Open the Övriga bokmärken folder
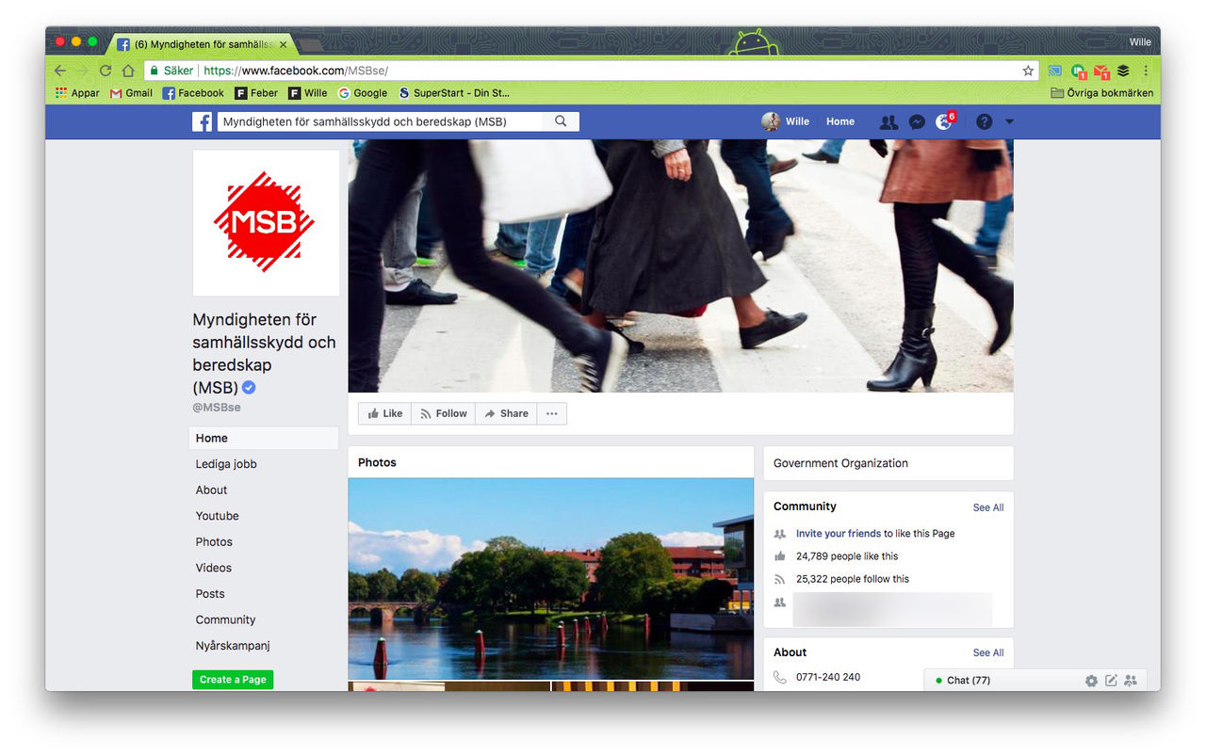The image size is (1206, 756). (x=1101, y=93)
